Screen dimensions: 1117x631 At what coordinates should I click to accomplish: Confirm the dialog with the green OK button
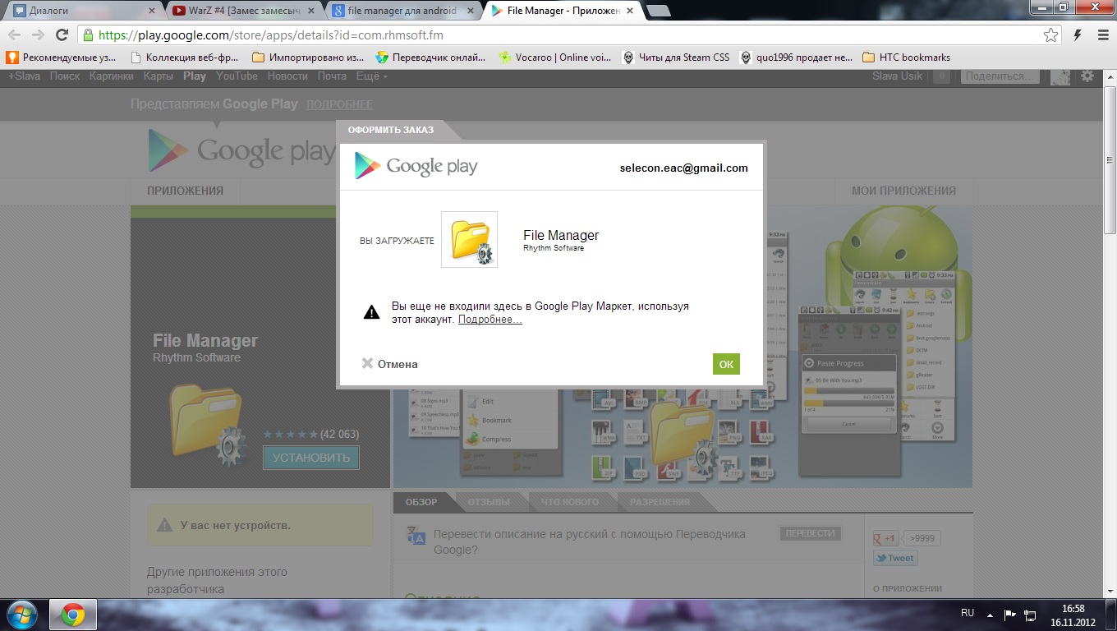point(726,364)
